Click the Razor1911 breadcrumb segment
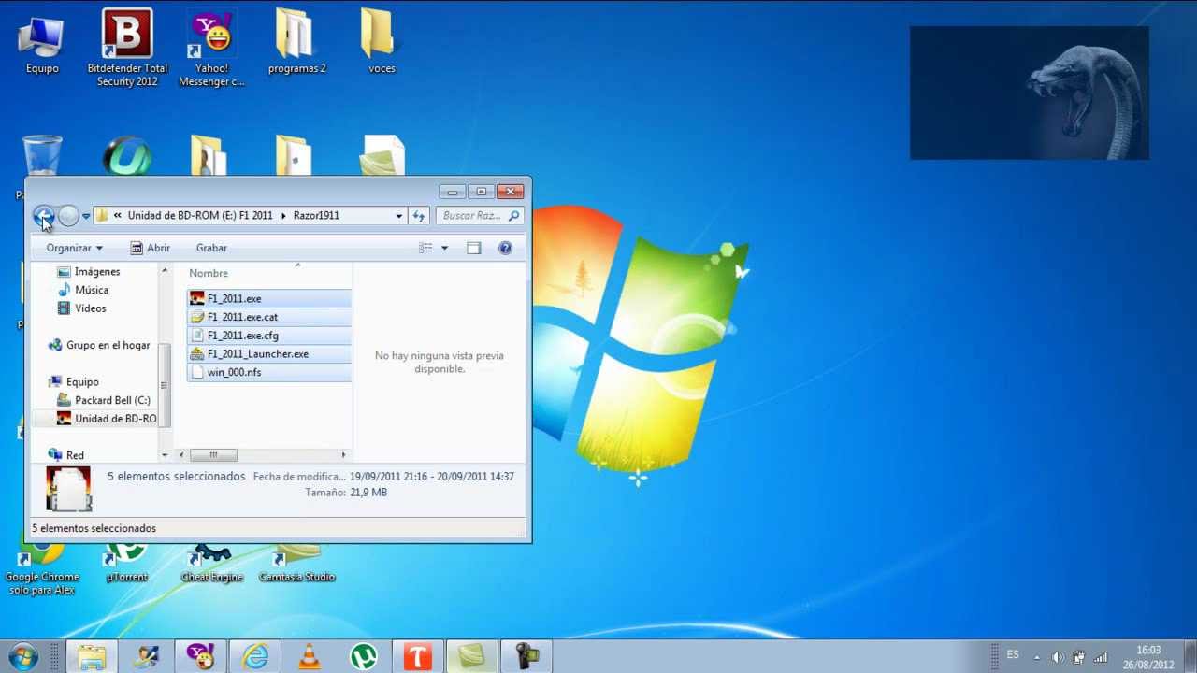Image resolution: width=1197 pixels, height=673 pixels. point(316,215)
